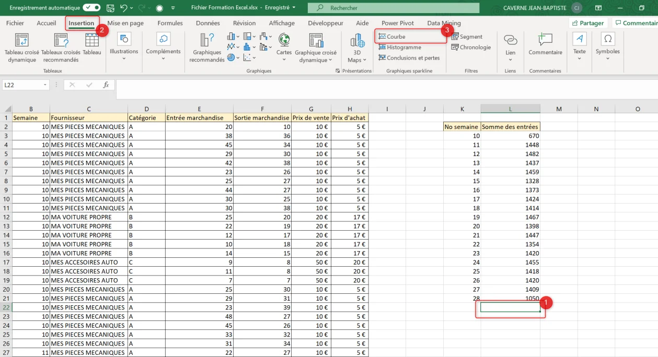The height and width of the screenshot is (357, 658).
Task: Open the Graphiques dialog launcher
Action: coord(338,70)
